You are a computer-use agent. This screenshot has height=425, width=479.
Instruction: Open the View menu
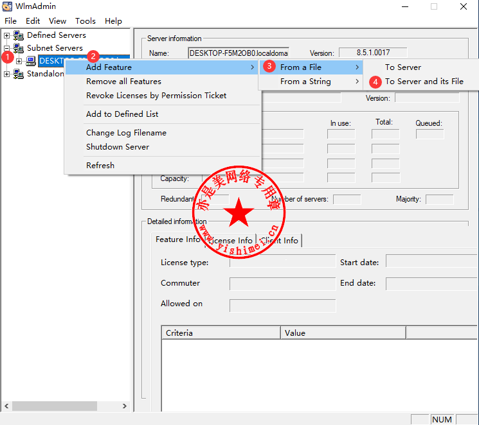[57, 21]
